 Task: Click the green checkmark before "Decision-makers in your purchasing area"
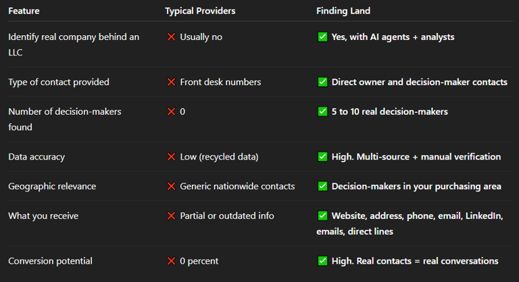[x=322, y=186]
